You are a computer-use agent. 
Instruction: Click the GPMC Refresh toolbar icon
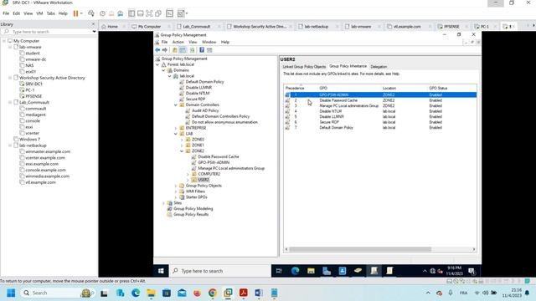[192, 50]
